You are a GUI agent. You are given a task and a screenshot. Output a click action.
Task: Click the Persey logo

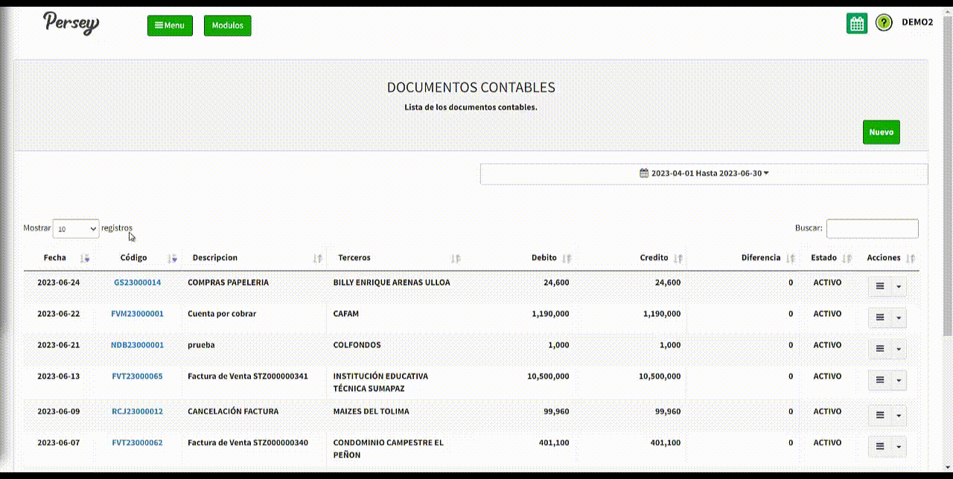71,23
